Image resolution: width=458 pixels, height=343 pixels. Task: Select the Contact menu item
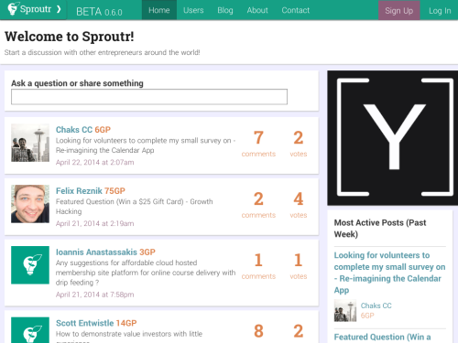[x=295, y=10]
